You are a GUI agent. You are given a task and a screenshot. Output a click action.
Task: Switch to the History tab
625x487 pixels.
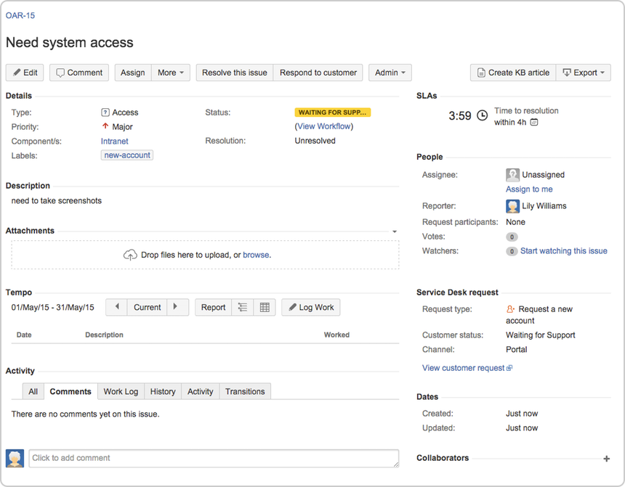[x=163, y=391]
